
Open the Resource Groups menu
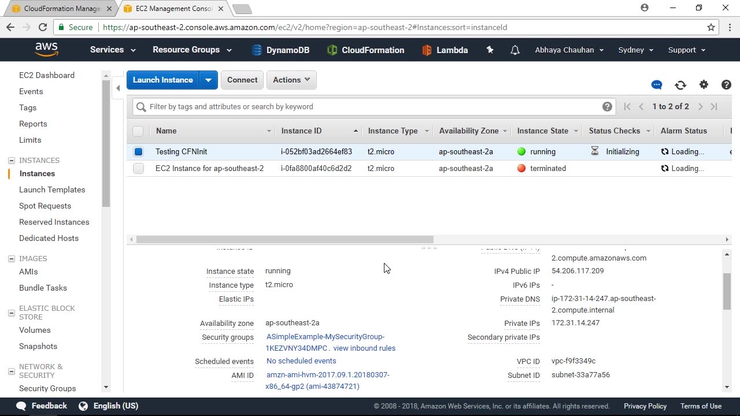(x=192, y=50)
